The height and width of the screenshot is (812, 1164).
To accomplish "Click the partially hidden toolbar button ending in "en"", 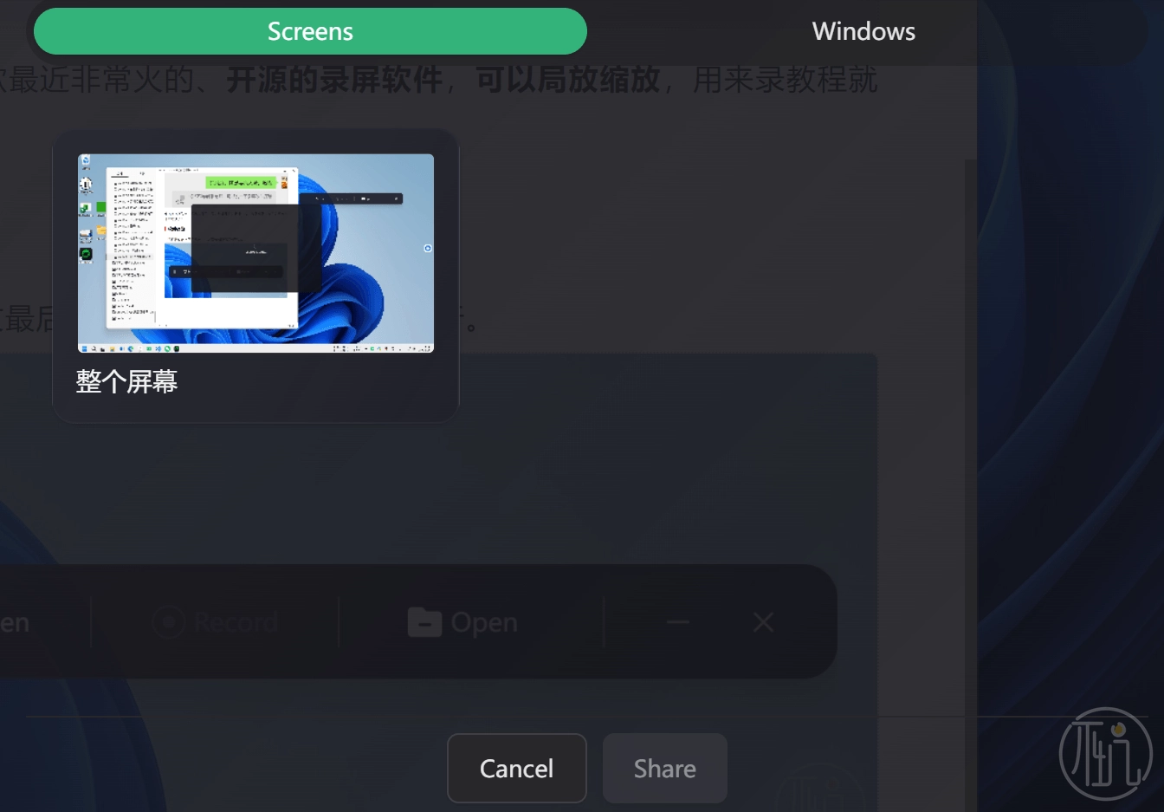I will click(x=15, y=622).
